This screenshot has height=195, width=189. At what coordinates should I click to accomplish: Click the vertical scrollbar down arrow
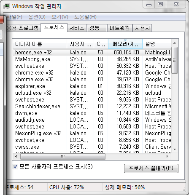point(175,150)
